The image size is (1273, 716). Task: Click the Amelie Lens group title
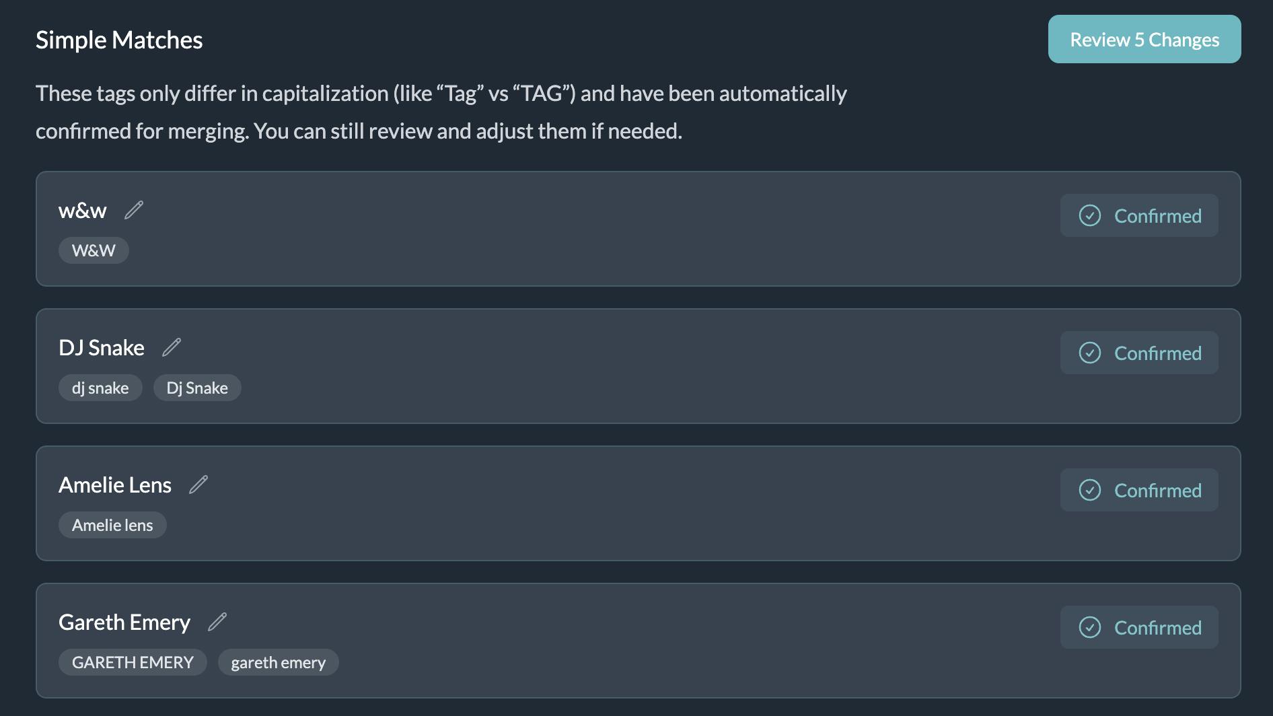115,485
